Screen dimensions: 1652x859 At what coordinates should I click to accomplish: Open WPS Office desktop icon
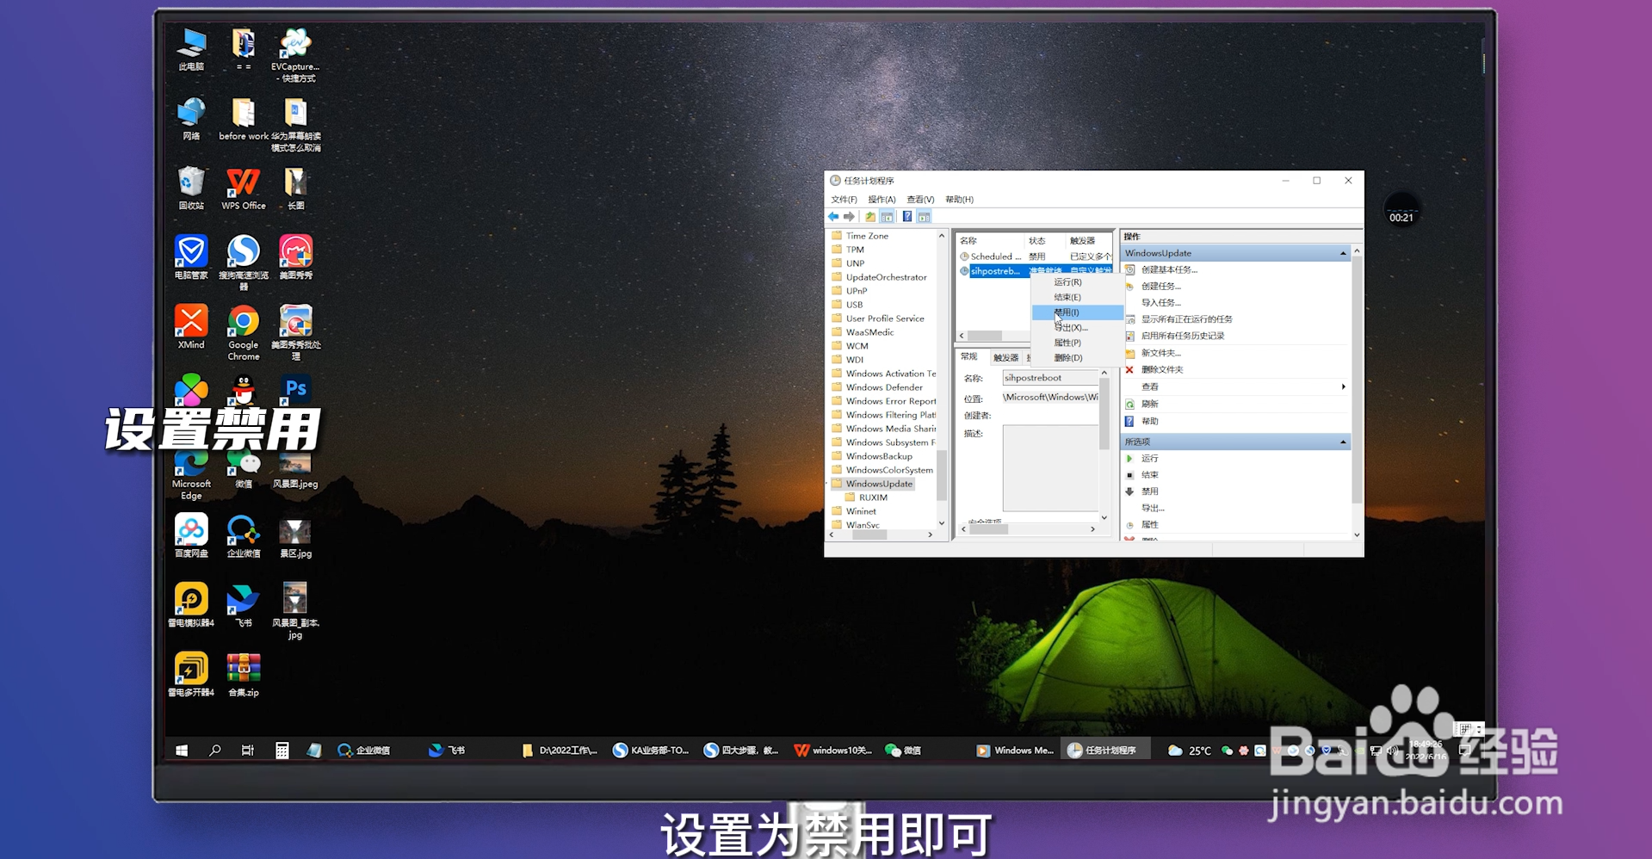[x=244, y=188]
